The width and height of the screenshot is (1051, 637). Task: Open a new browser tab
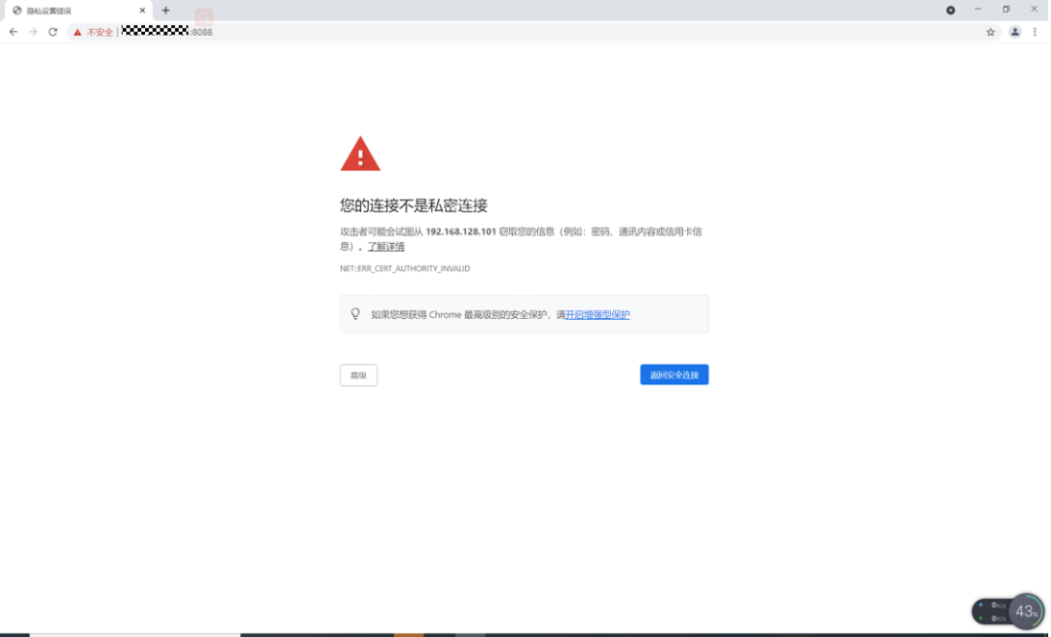pos(165,10)
